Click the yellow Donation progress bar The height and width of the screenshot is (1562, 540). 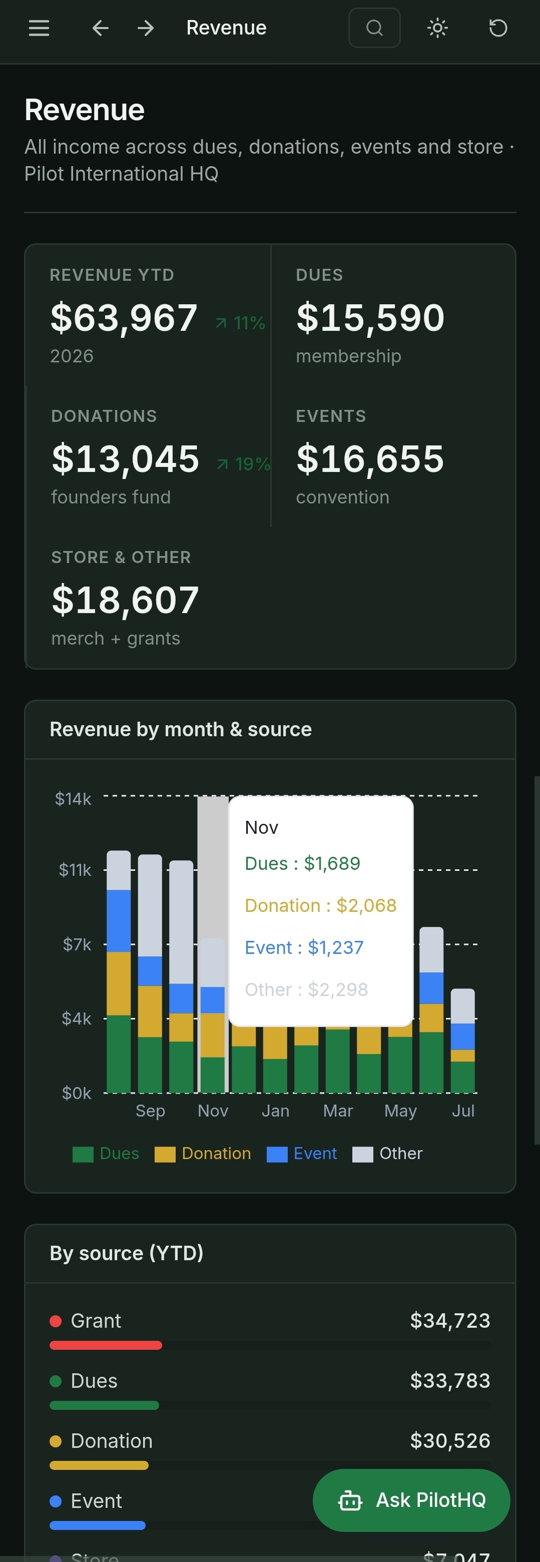99,1465
